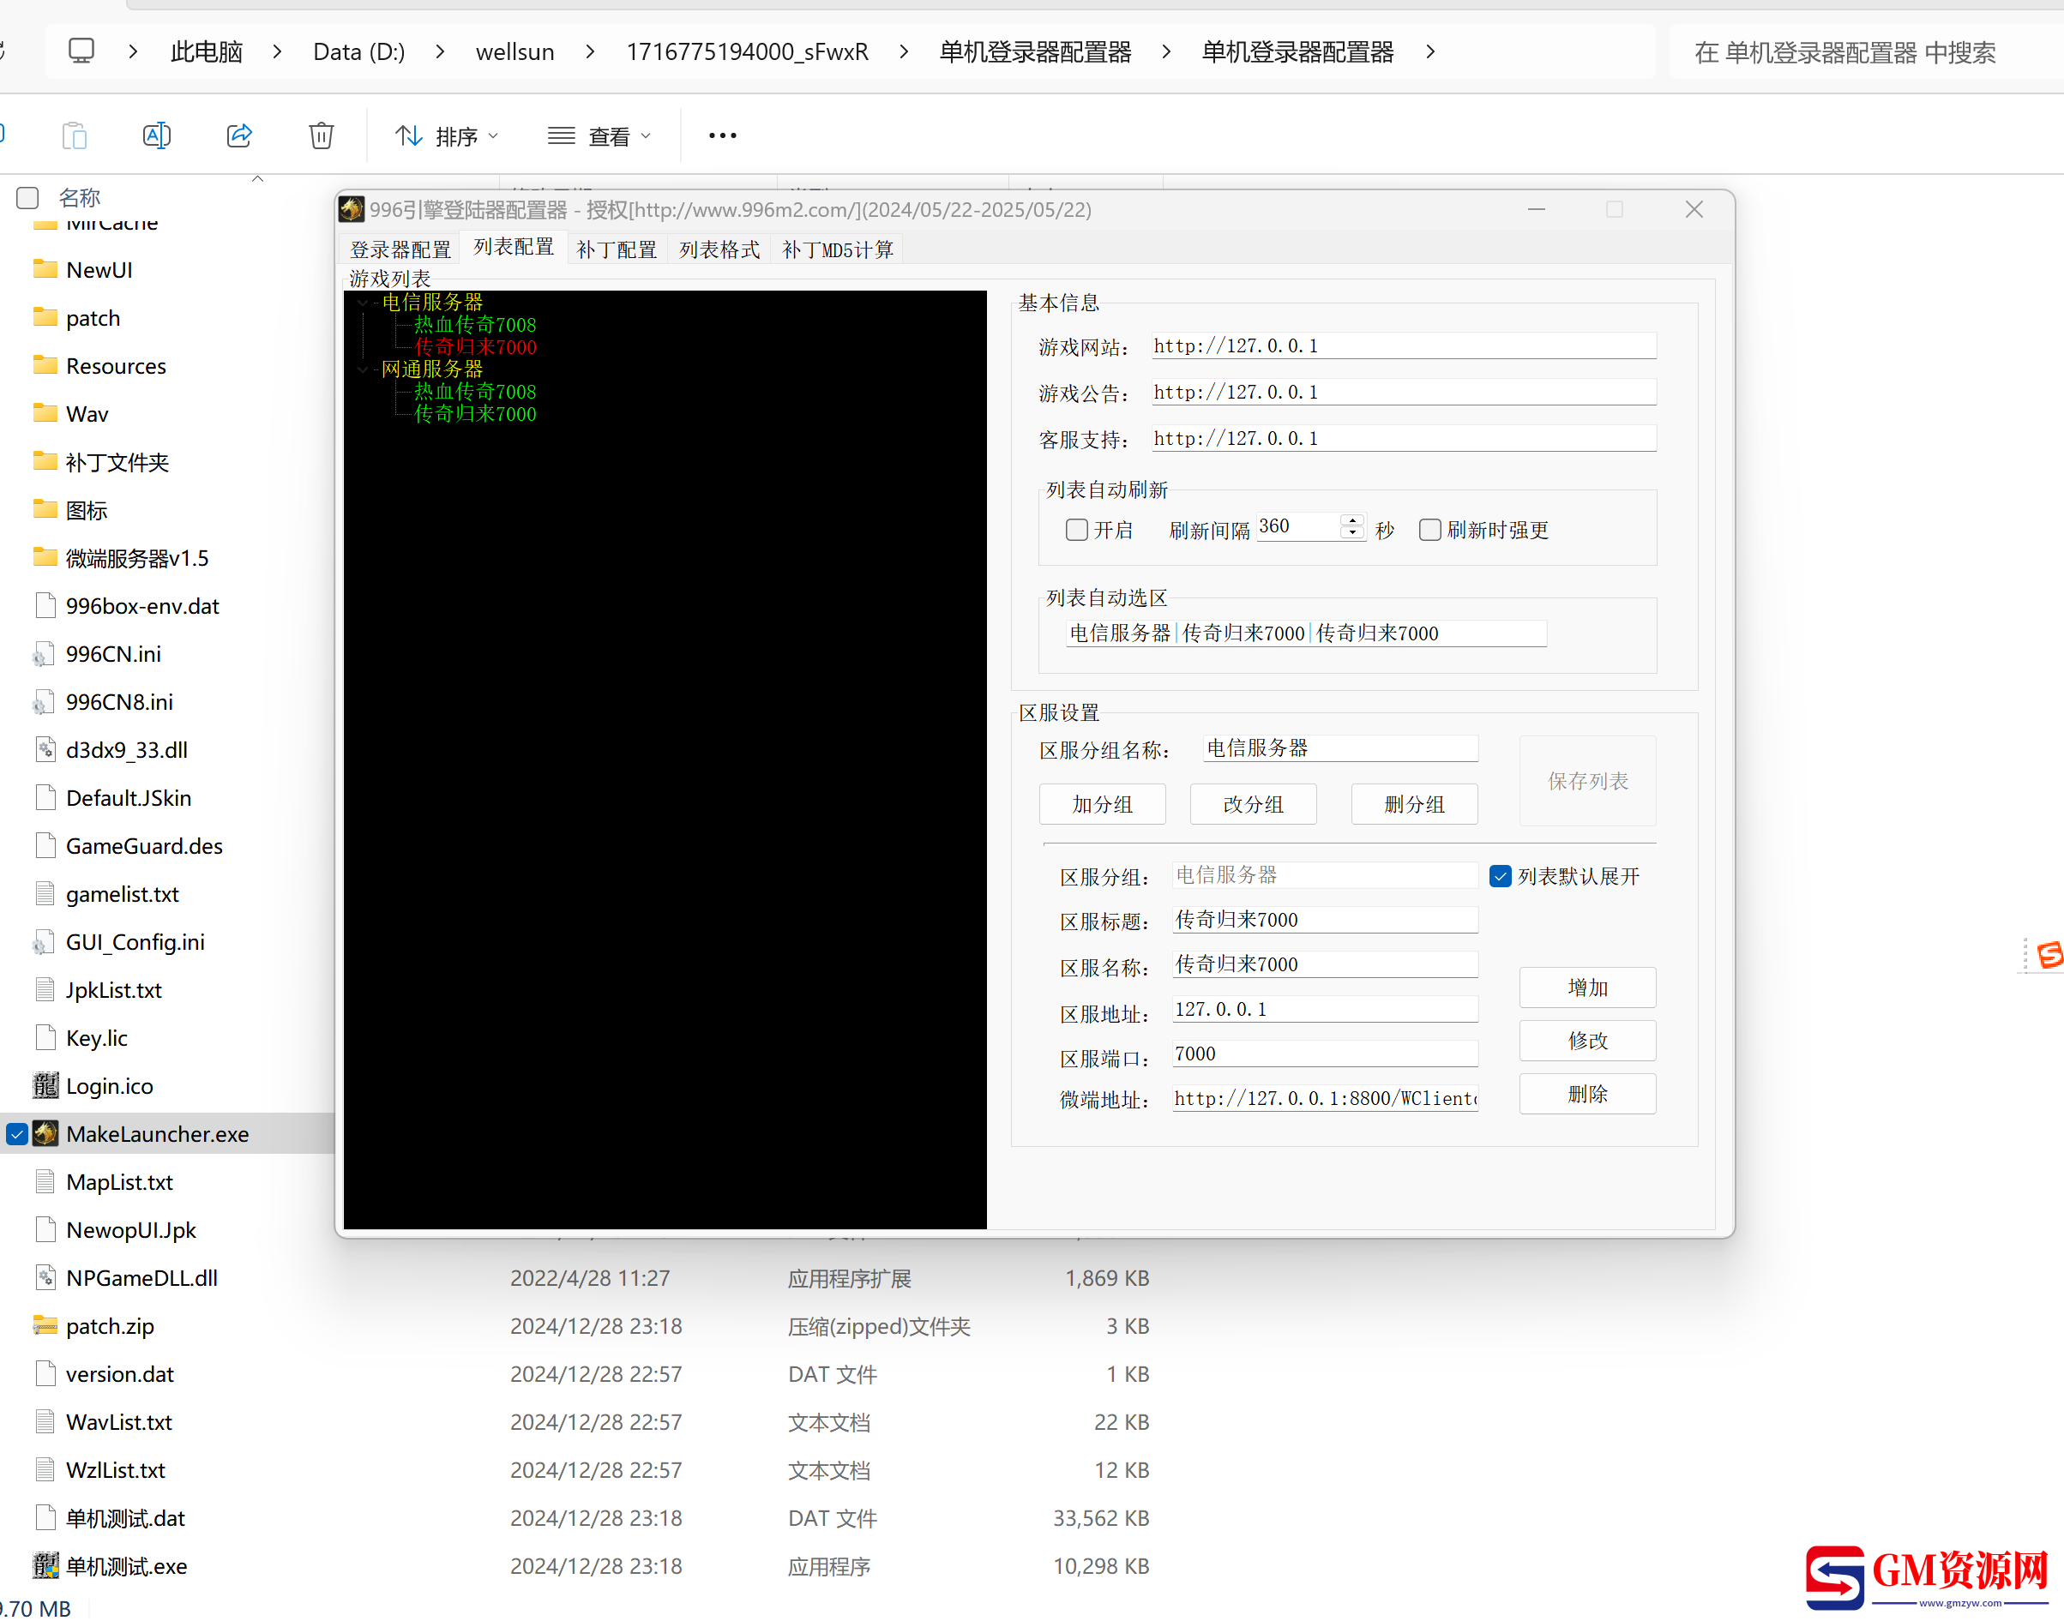The height and width of the screenshot is (1621, 2064).
Task: Click the 区服端口 input field
Action: [1325, 1054]
